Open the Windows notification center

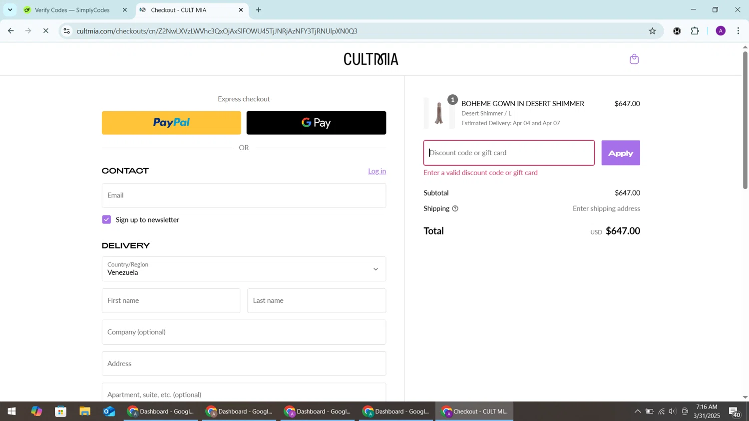735,412
